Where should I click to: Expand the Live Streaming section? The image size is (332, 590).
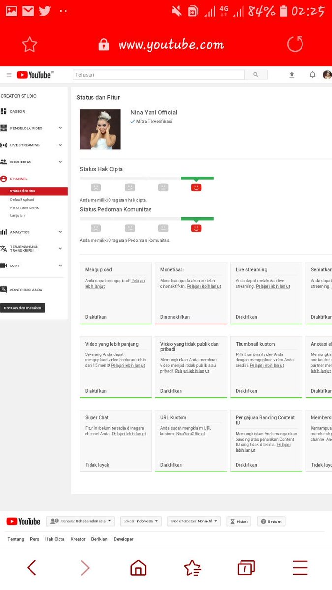click(60, 145)
